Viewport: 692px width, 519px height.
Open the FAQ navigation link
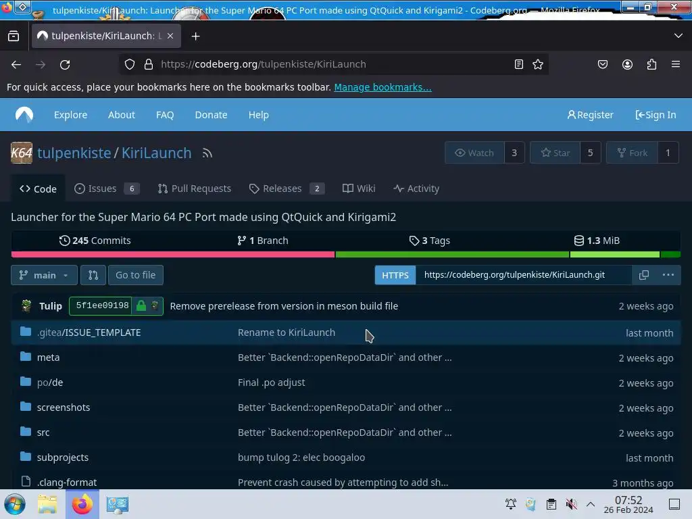tap(165, 115)
